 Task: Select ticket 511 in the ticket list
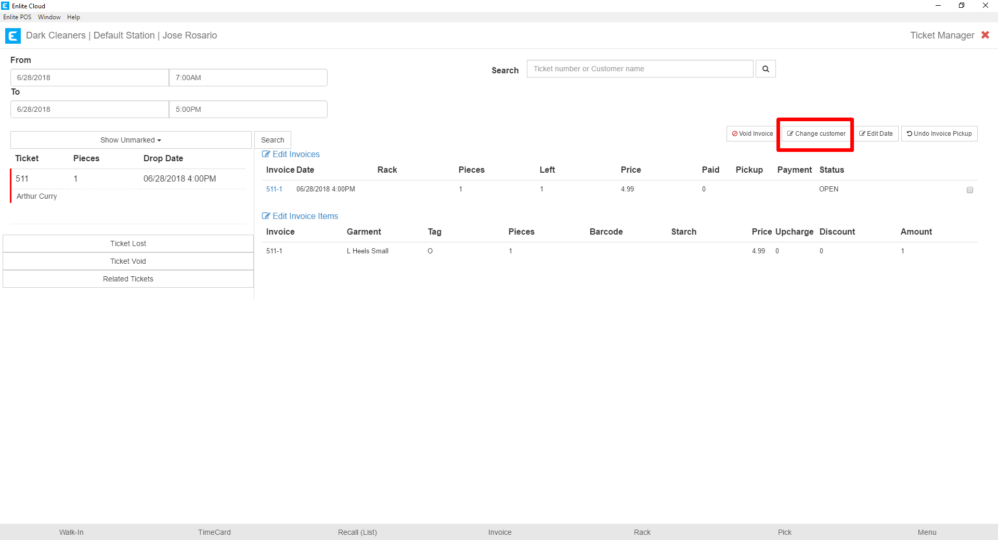pyautogui.click(x=128, y=178)
